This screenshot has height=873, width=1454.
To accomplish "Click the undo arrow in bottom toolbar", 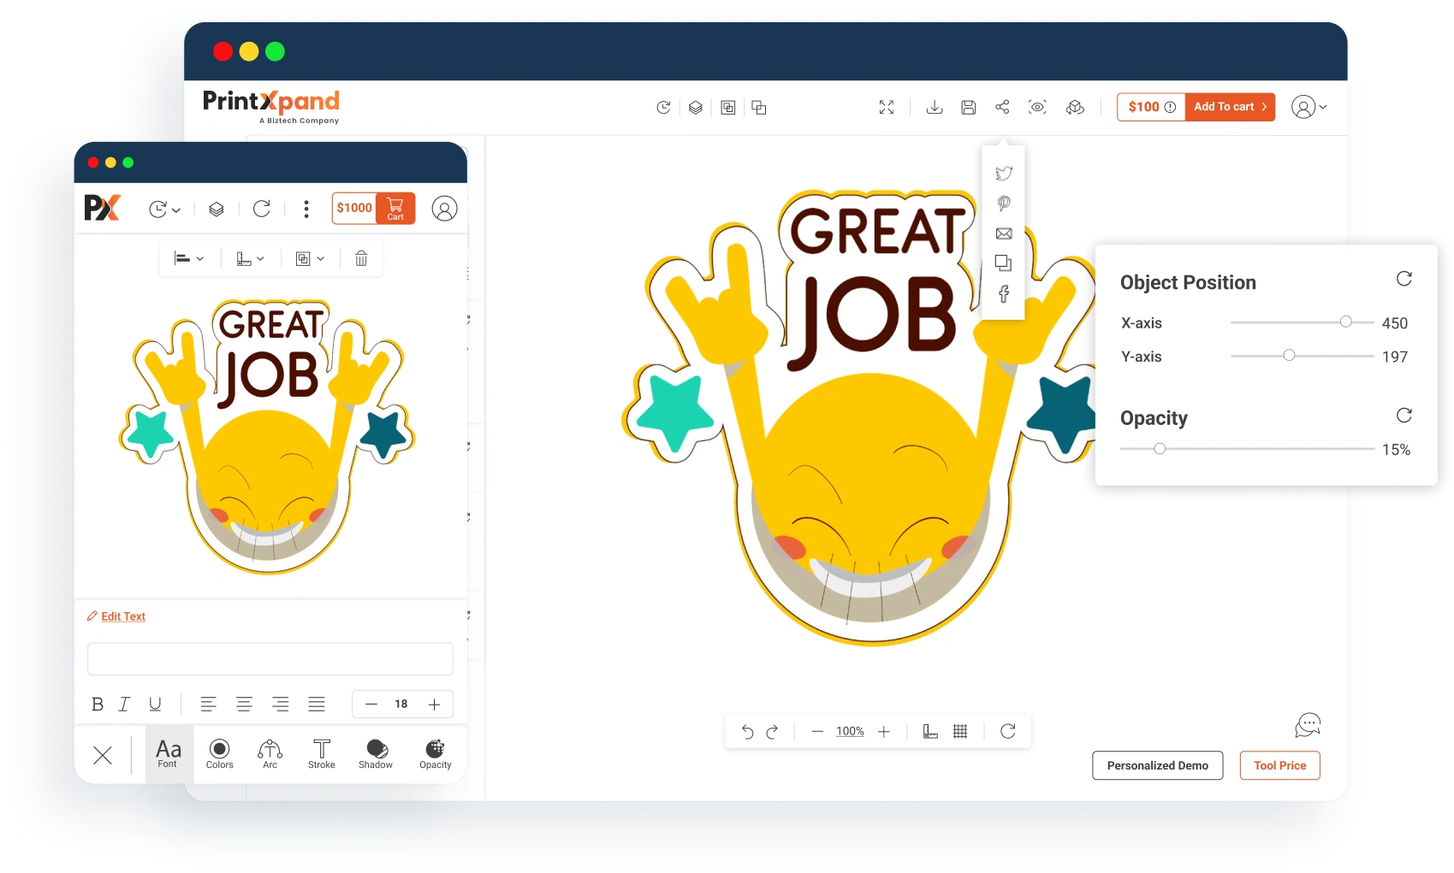I will (747, 732).
